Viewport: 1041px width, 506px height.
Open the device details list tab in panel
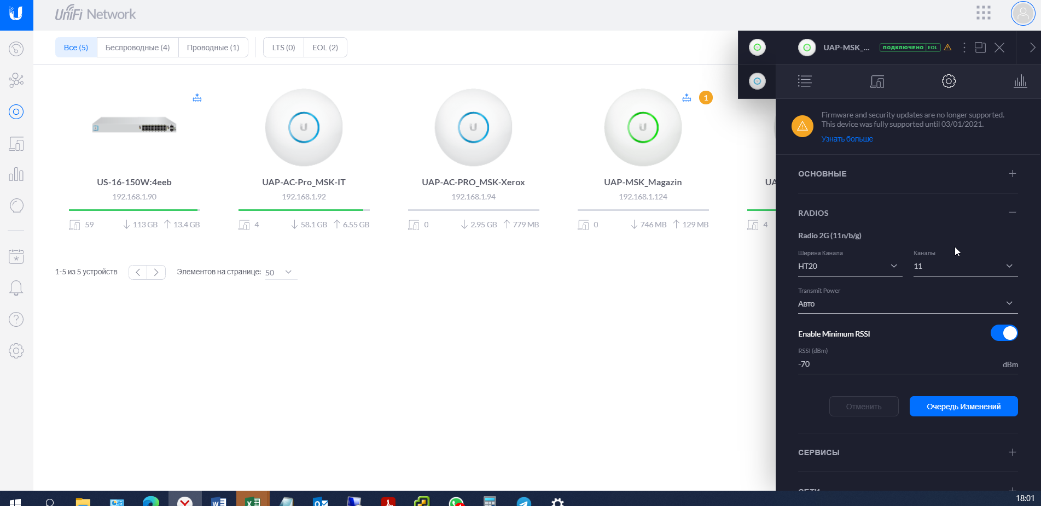point(805,81)
